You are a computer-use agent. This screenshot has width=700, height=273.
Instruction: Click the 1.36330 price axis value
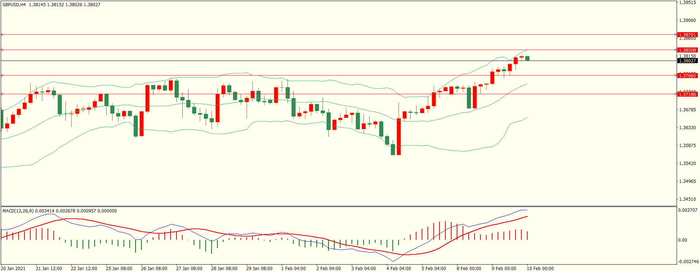(687, 128)
